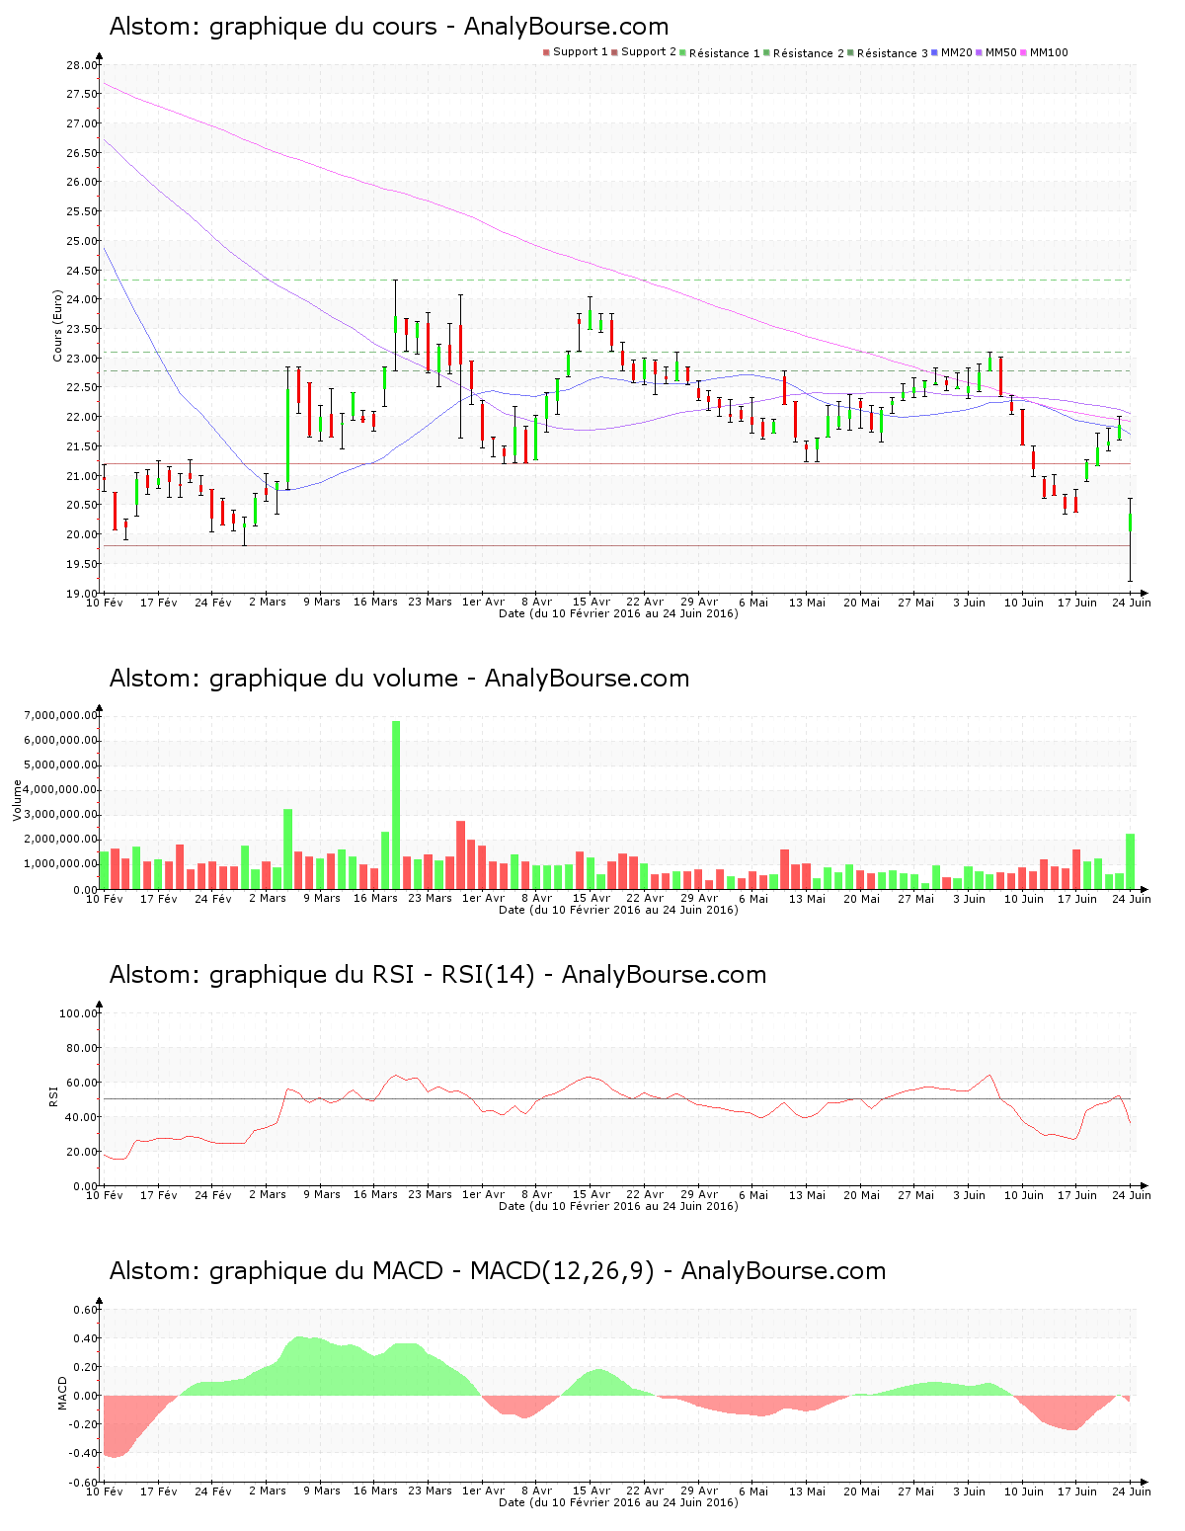Click the 28.00 price axis label

click(82, 65)
